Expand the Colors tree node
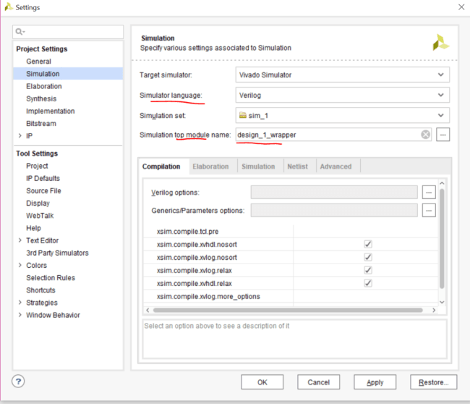The height and width of the screenshot is (404, 470). 20,265
